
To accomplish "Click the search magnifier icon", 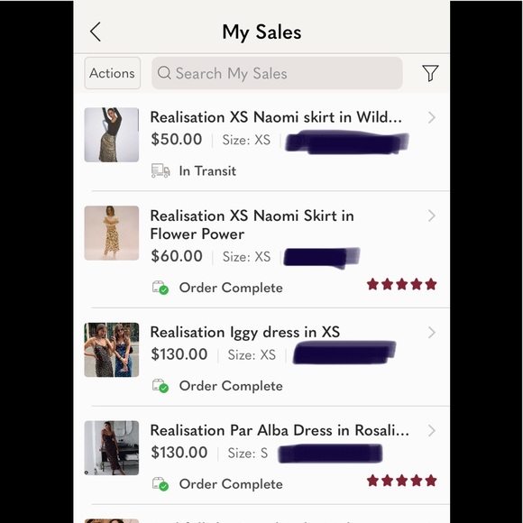I will (164, 72).
